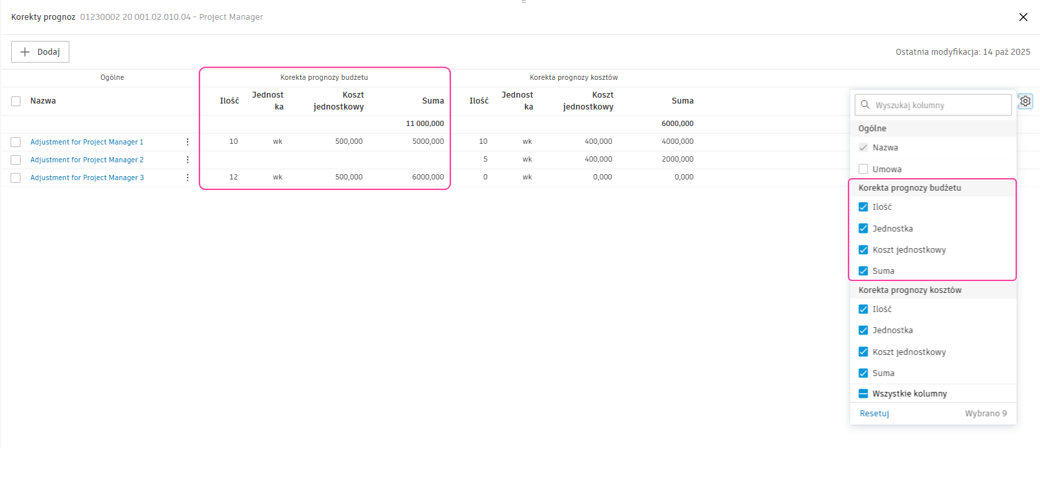This screenshot has height=477, width=1040.
Task: Click the Ostatnia modyfikacja date text
Action: (x=963, y=52)
